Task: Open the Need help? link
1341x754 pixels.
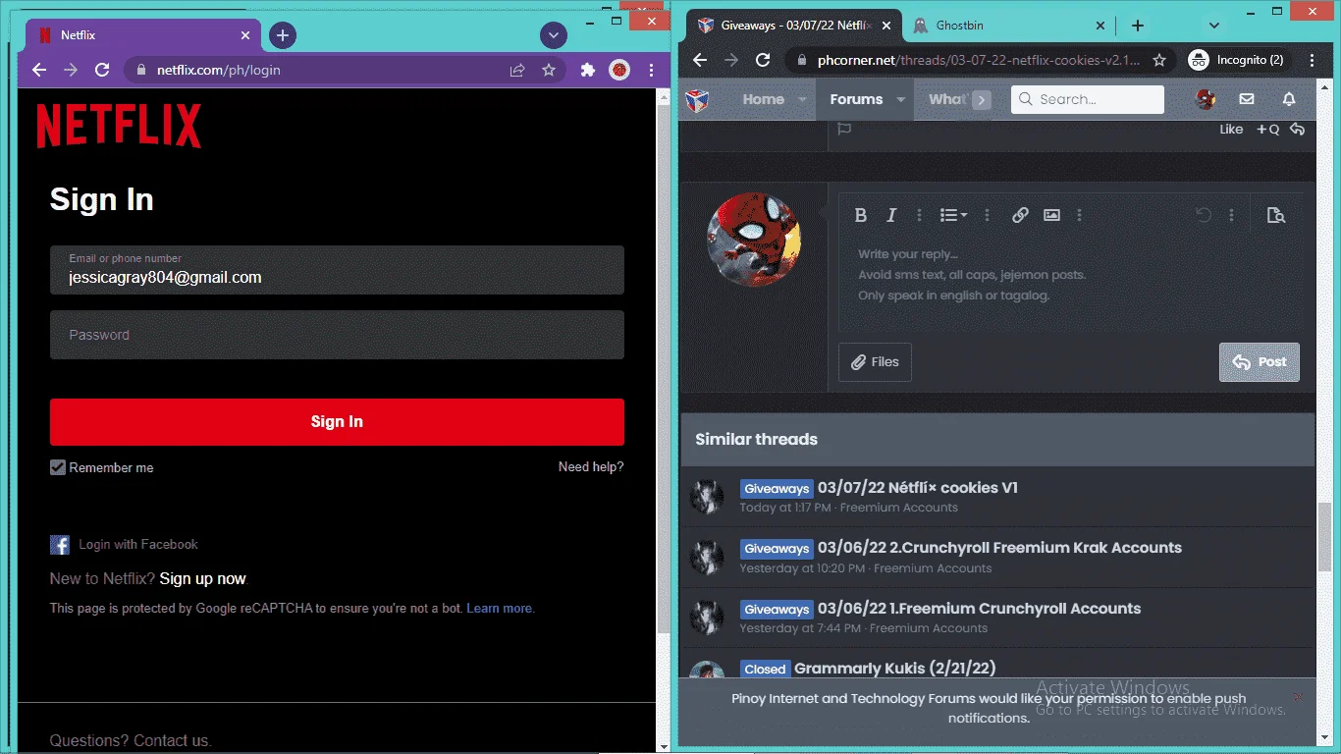Action: click(591, 466)
